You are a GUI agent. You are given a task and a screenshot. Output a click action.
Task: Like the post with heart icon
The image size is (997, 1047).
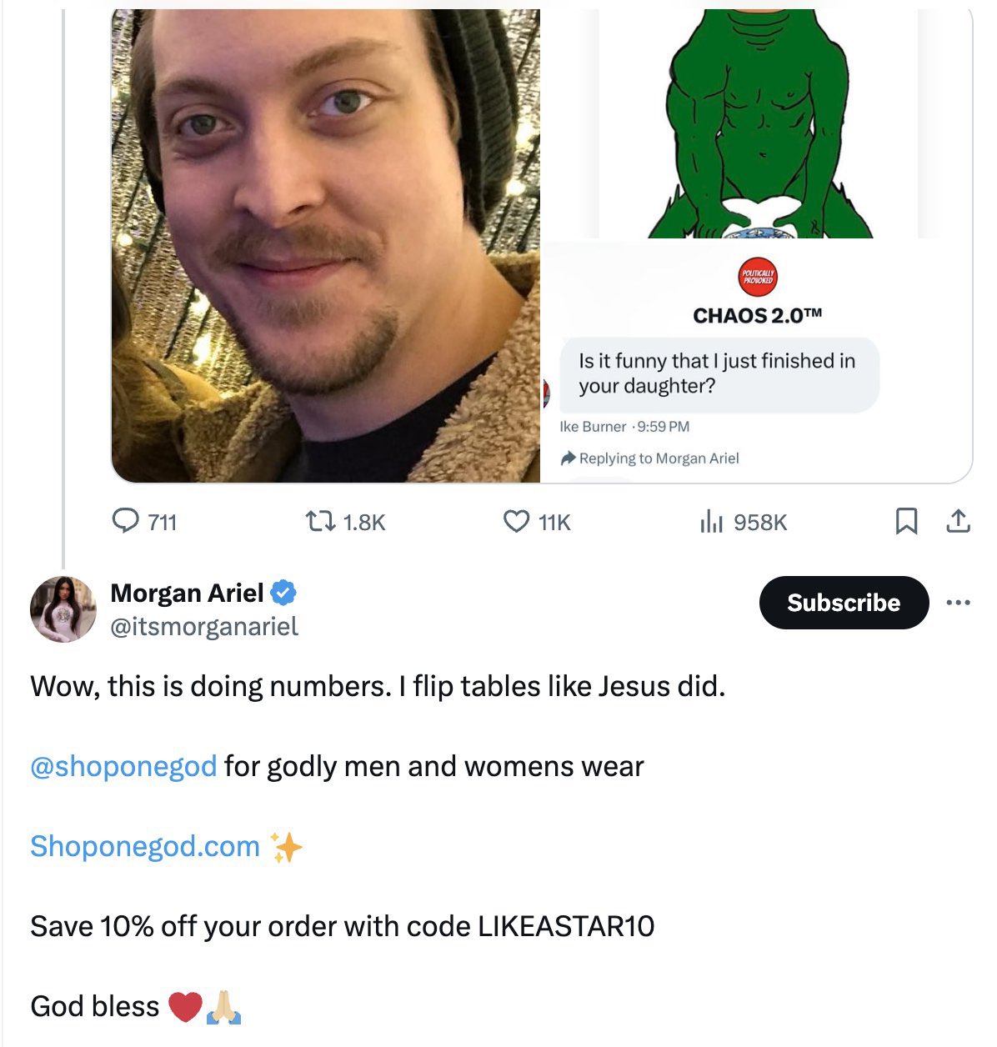(x=517, y=522)
